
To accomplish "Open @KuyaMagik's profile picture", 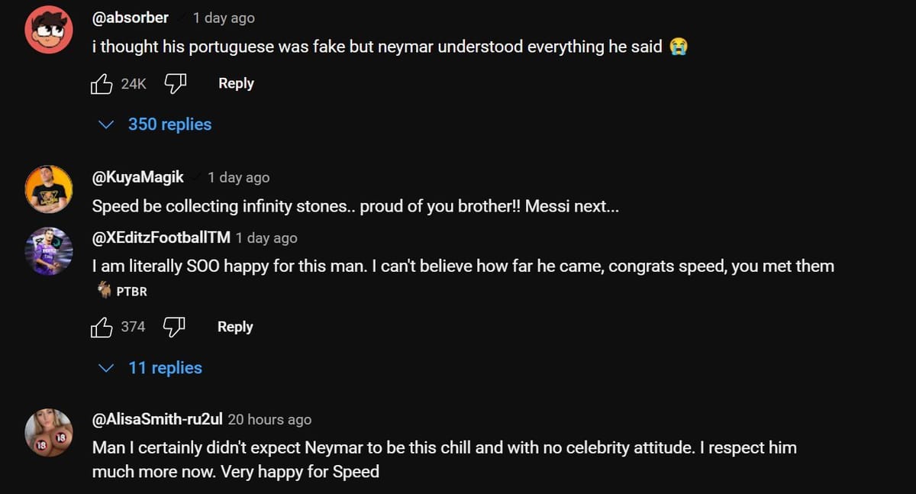I will coord(48,189).
